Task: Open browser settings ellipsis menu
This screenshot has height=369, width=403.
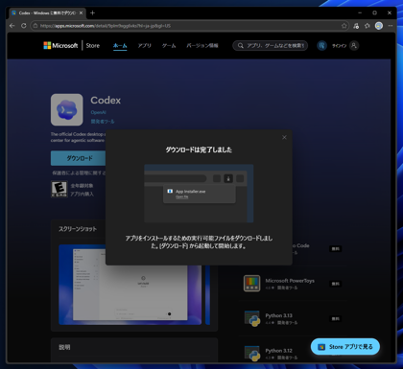Action: pos(391,26)
